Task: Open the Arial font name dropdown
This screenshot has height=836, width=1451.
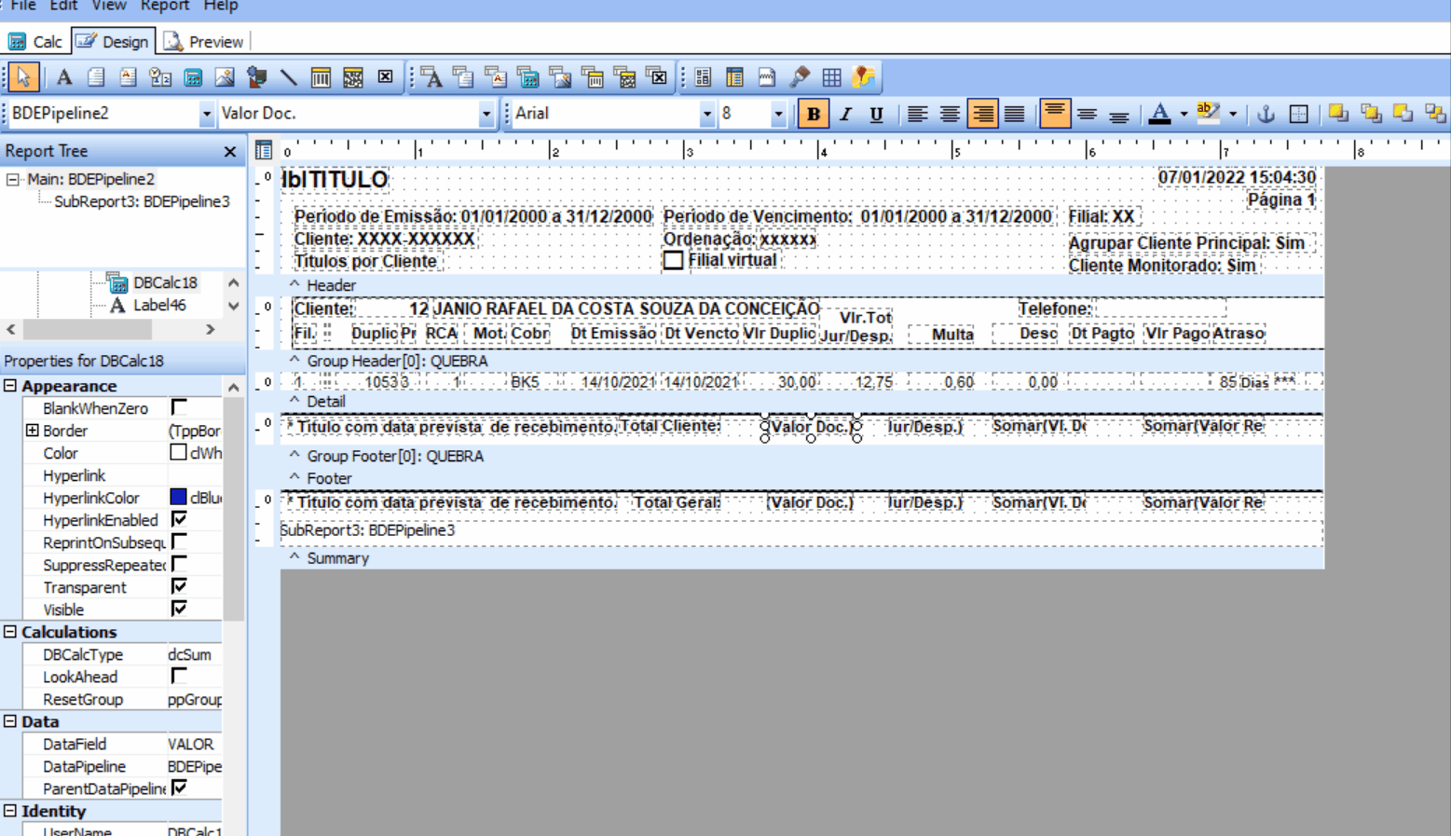Action: tap(706, 114)
